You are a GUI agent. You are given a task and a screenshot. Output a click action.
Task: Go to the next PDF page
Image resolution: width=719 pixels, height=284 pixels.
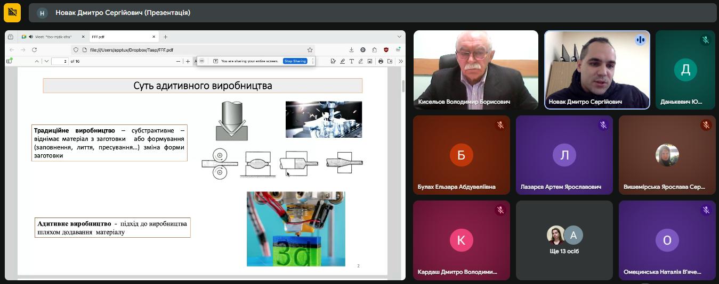(46, 61)
